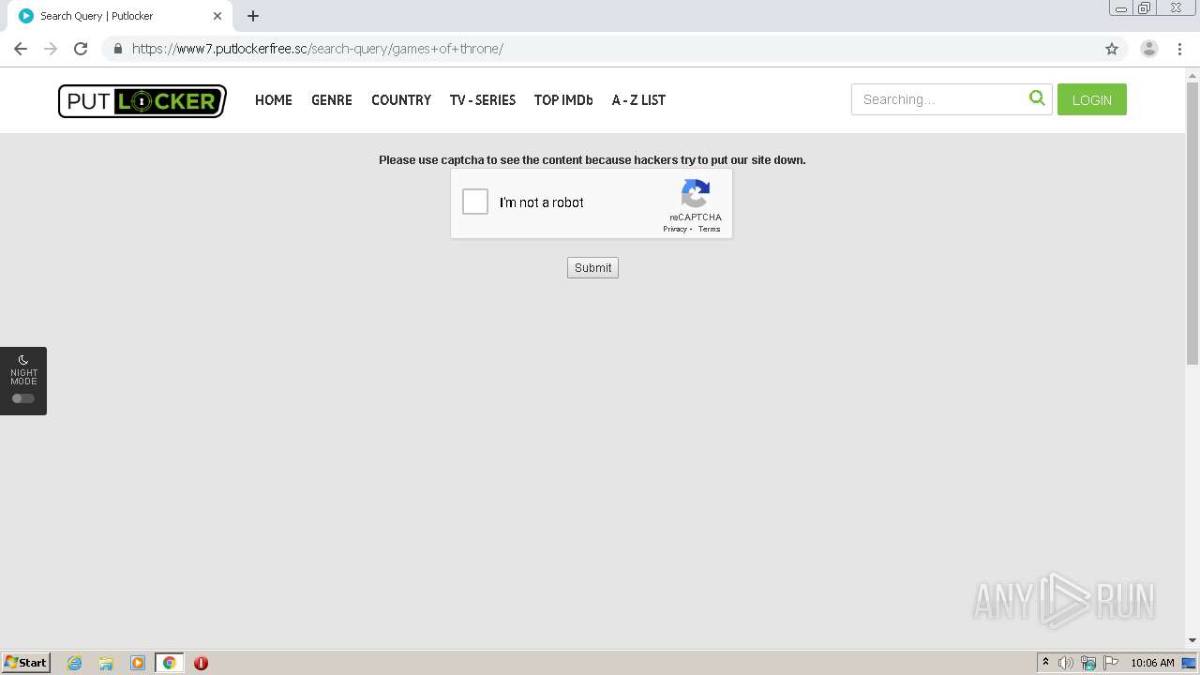Click the Putlocker logo
Viewport: 1200px width, 675px height.
pos(142,100)
